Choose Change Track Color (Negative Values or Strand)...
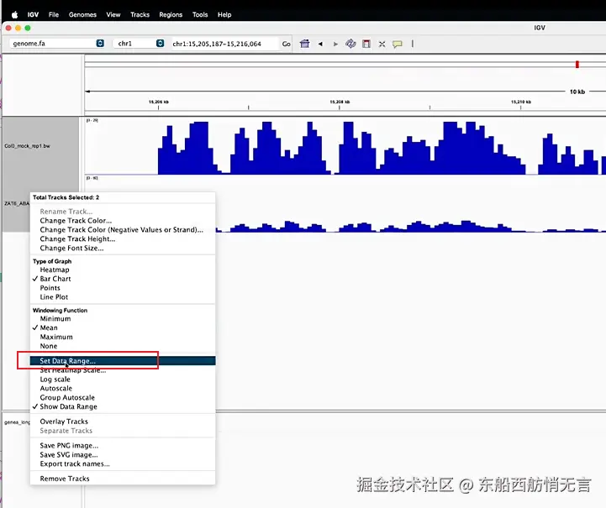 [x=123, y=230]
